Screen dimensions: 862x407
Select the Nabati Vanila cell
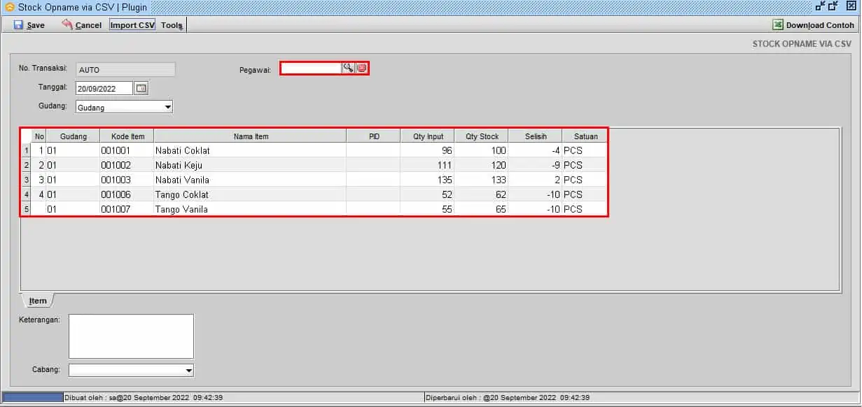(251, 180)
